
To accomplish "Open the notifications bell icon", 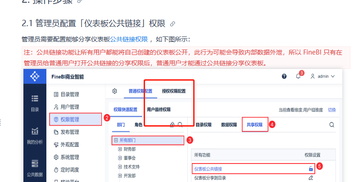I will [x=298, y=76].
